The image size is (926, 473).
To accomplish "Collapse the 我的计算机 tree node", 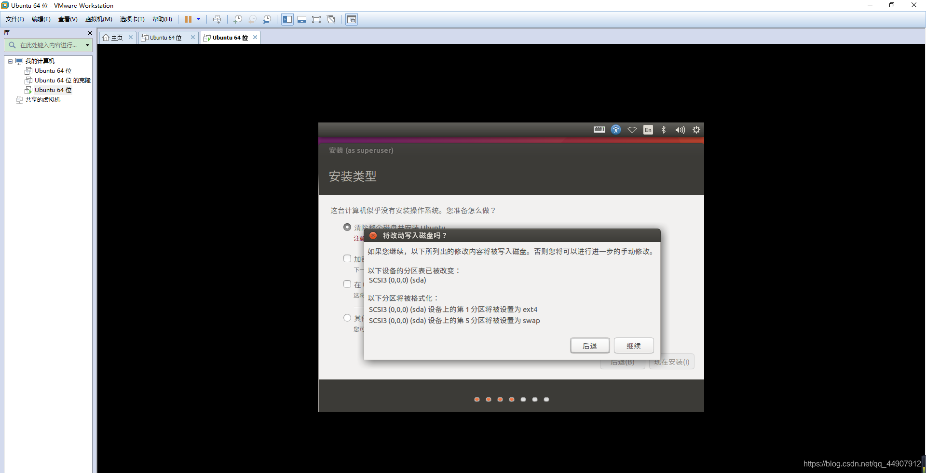I will (x=10, y=61).
